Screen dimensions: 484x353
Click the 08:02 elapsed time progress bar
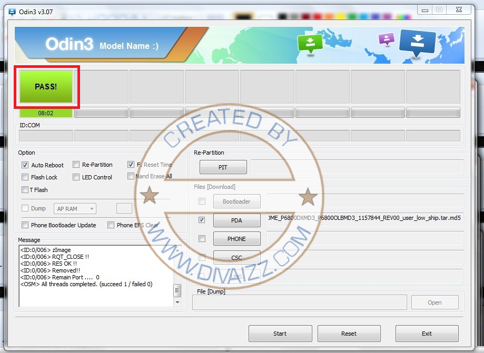pyautogui.click(x=46, y=113)
